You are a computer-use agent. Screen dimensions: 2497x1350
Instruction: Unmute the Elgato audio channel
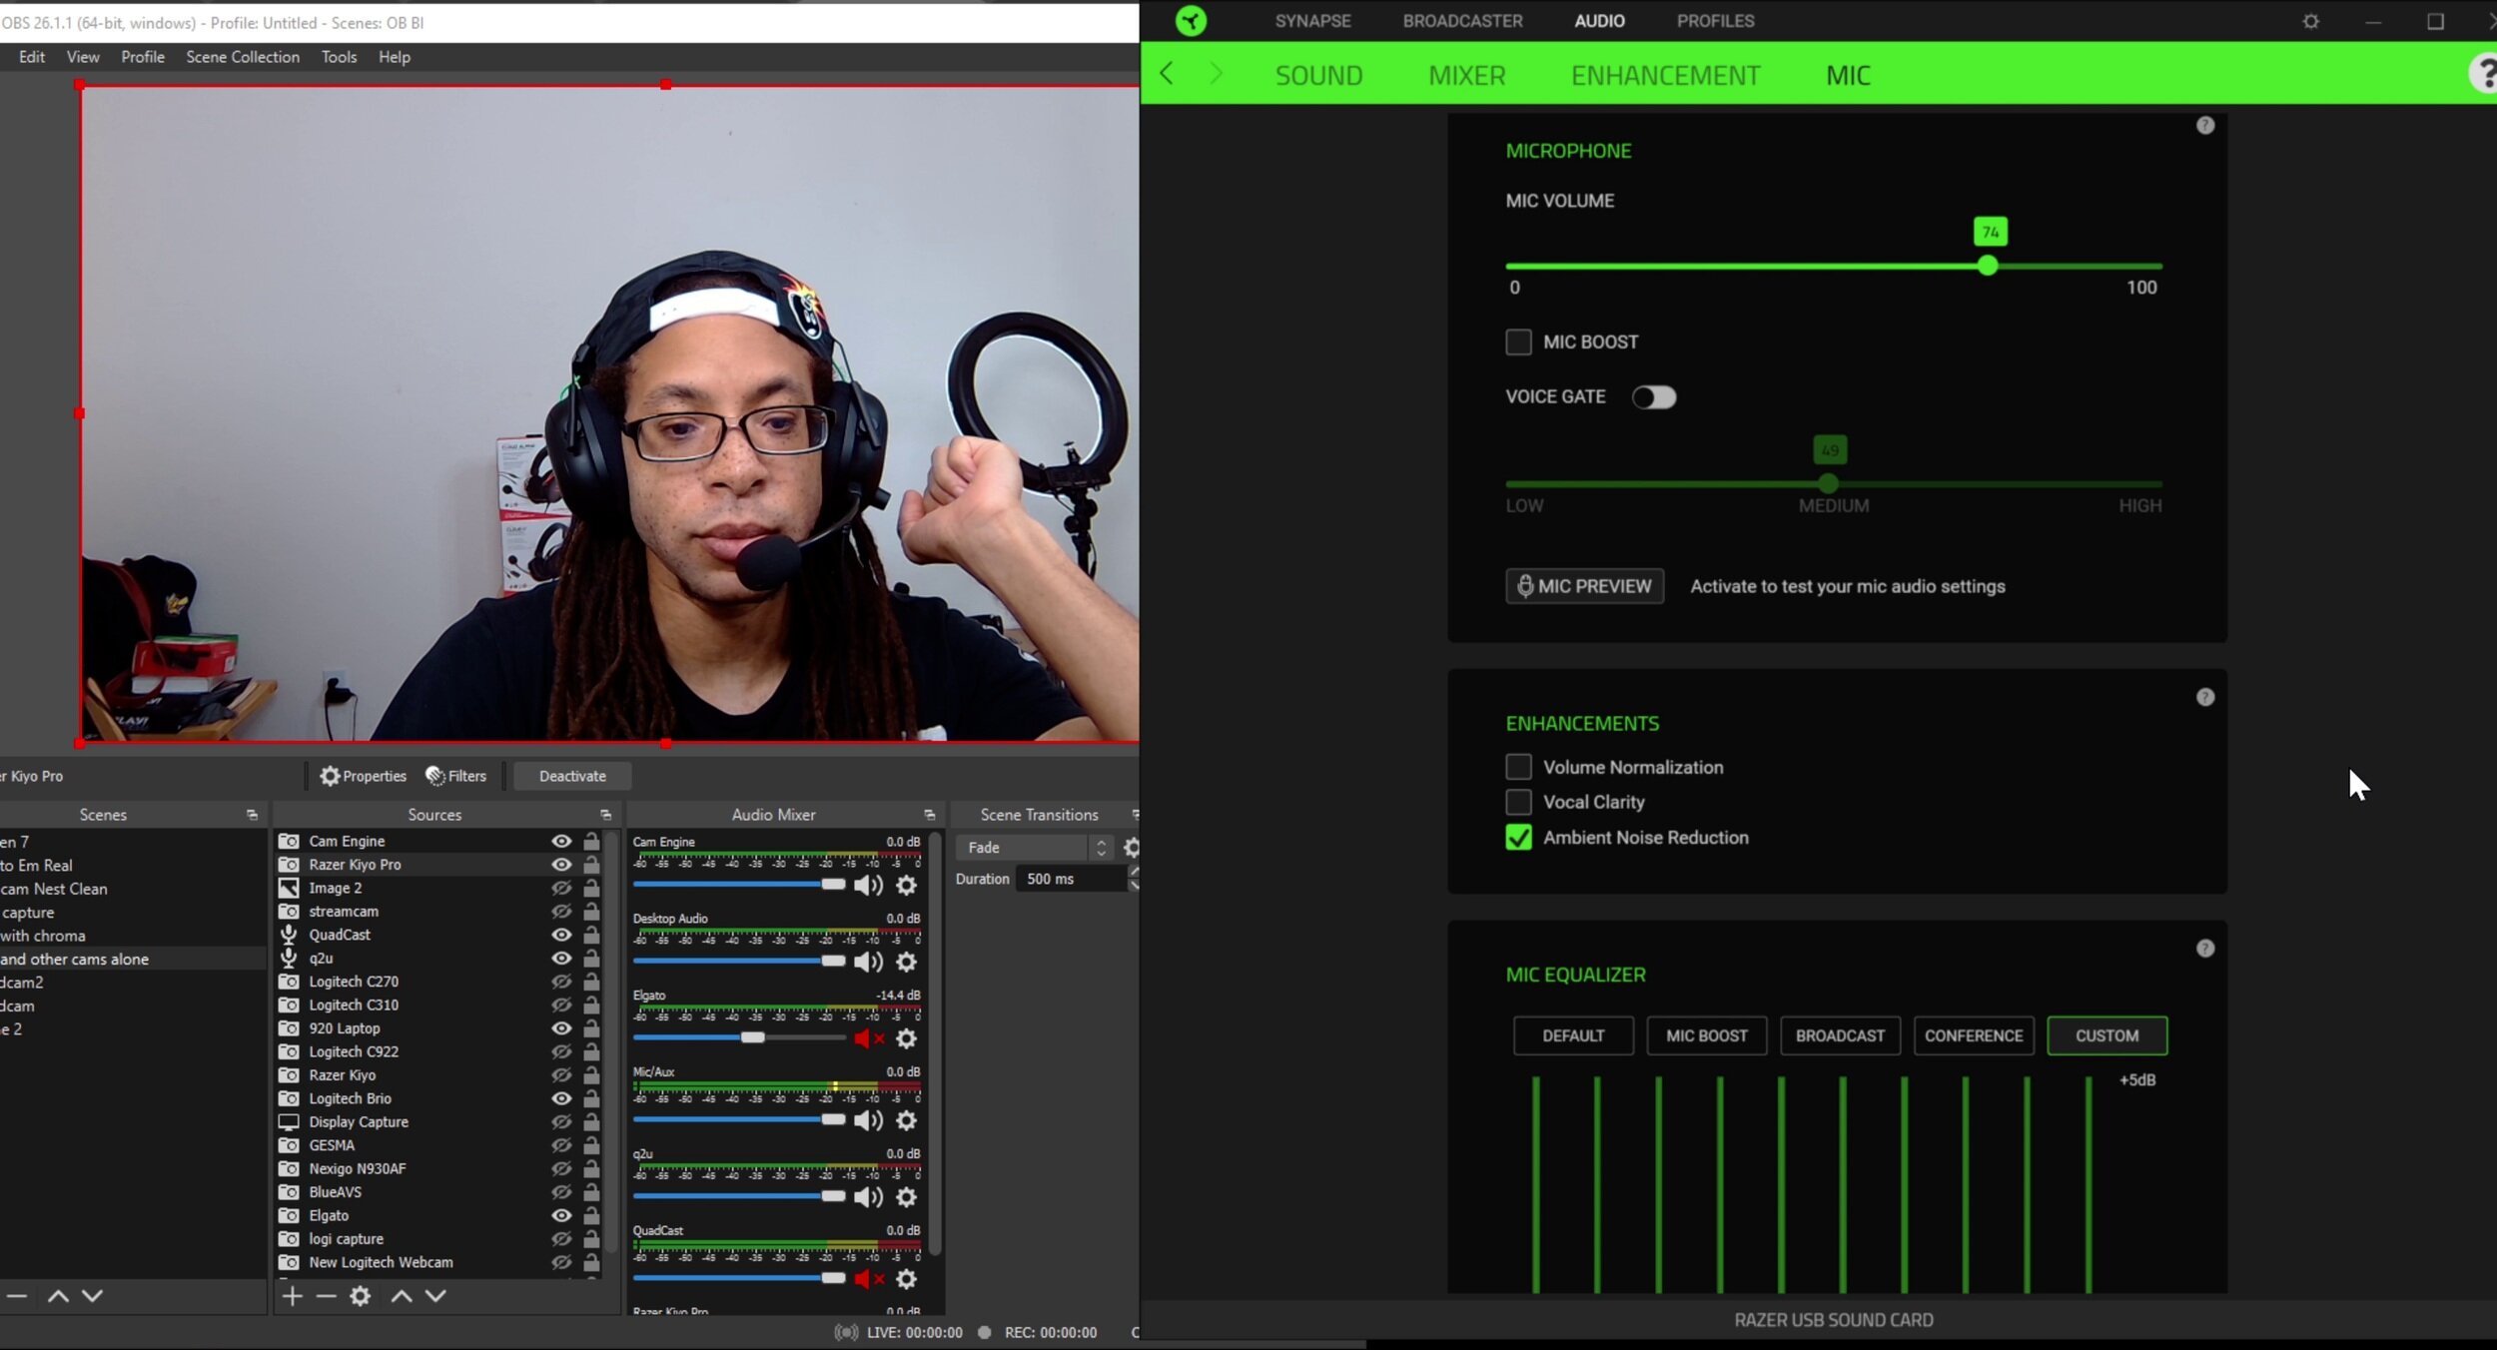click(869, 1039)
